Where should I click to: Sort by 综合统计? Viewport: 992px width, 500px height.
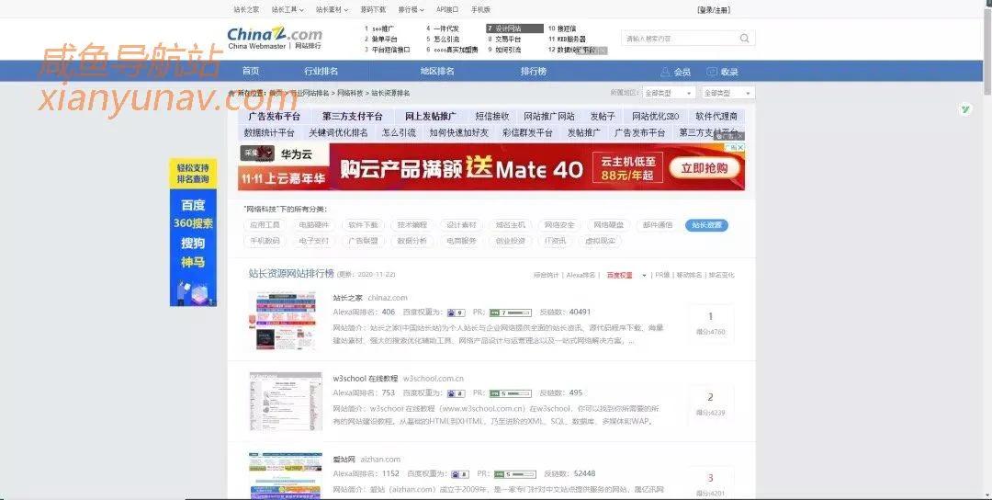click(x=546, y=276)
